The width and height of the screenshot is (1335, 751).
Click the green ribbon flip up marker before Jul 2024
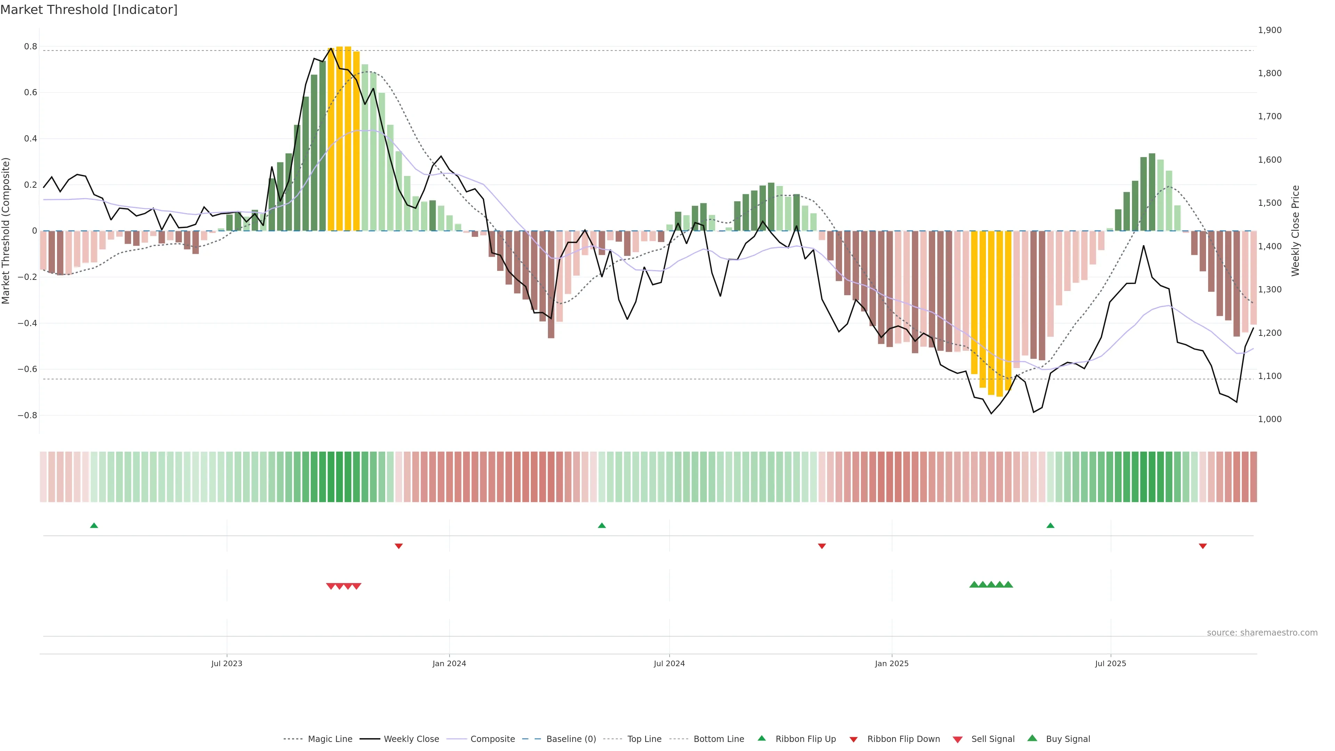602,526
